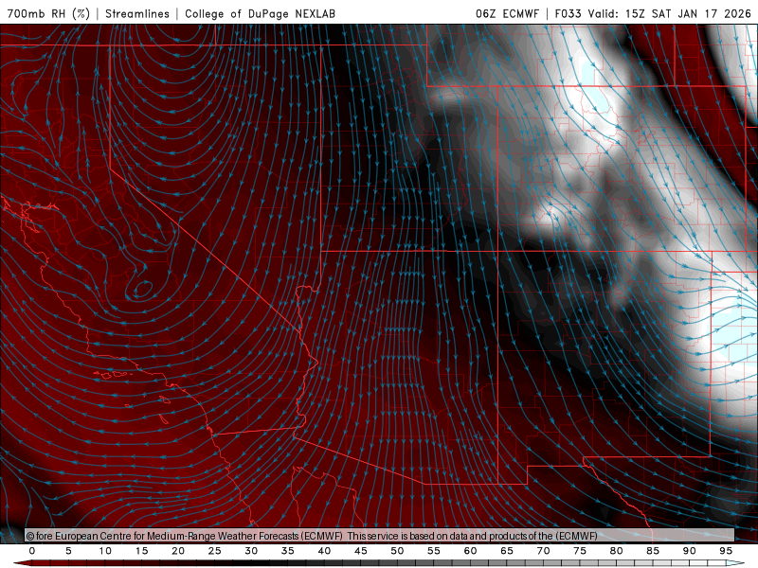
Task: Click the "80" colorbar scale label
Action: pyautogui.click(x=617, y=551)
